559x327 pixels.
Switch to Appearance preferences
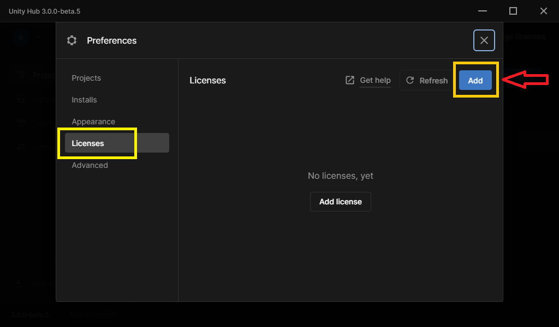pyautogui.click(x=93, y=122)
